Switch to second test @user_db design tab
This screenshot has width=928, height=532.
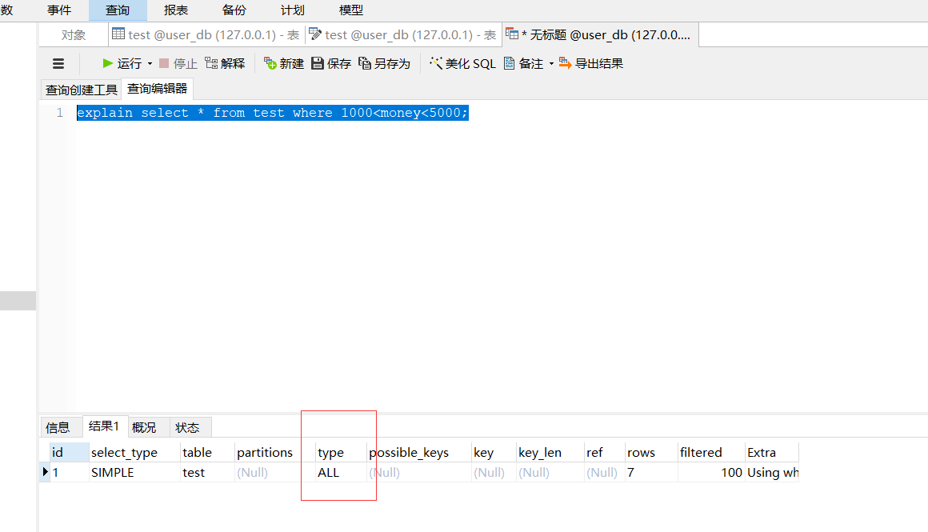[403, 35]
